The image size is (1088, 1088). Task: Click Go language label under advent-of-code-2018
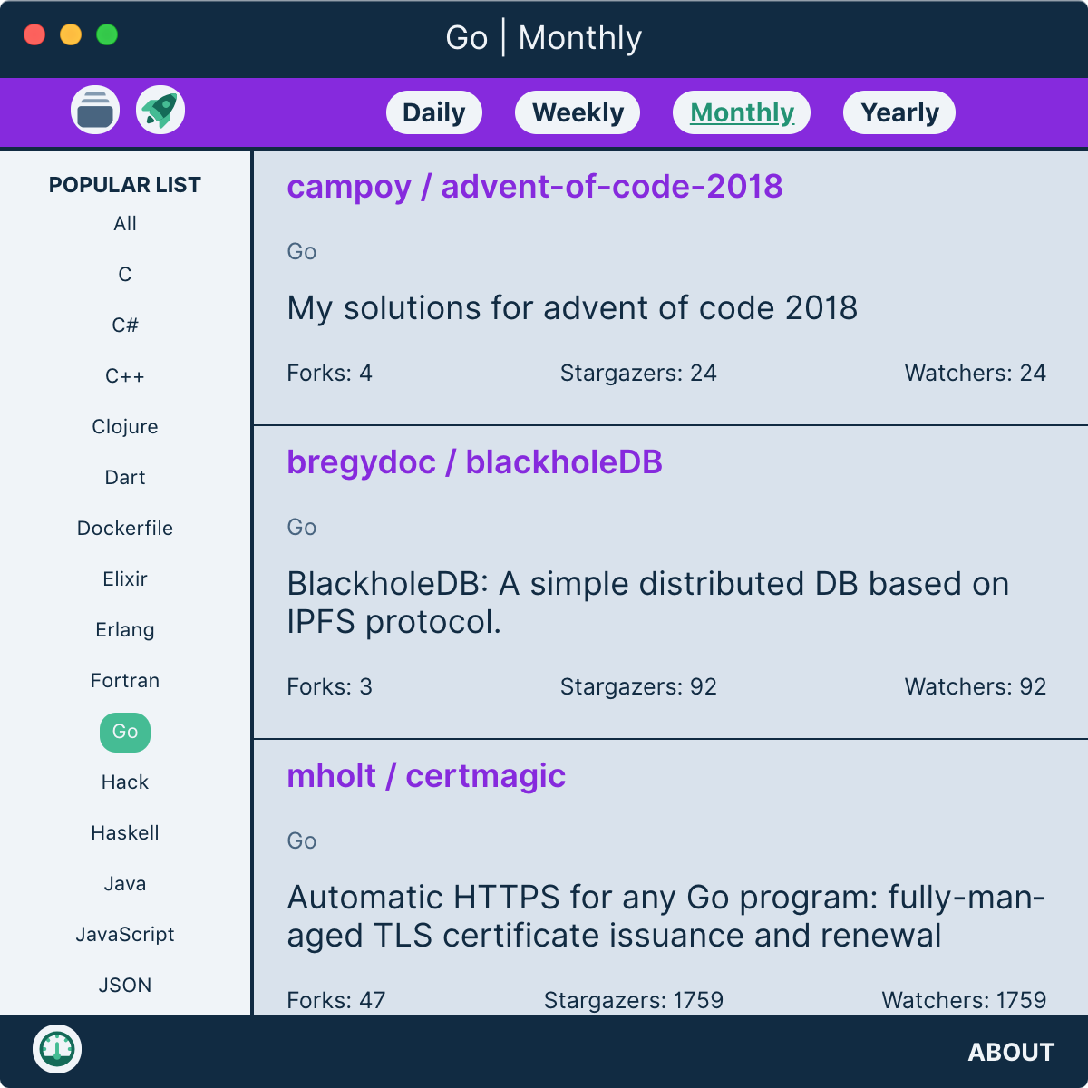tap(302, 252)
